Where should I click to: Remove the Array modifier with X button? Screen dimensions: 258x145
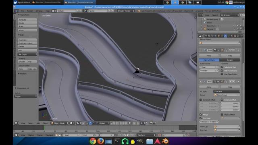(238, 81)
